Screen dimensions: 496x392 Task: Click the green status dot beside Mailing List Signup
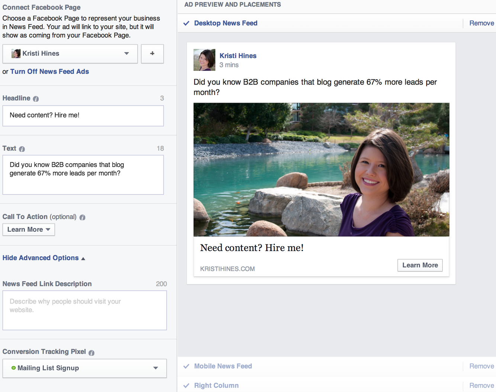(x=14, y=368)
